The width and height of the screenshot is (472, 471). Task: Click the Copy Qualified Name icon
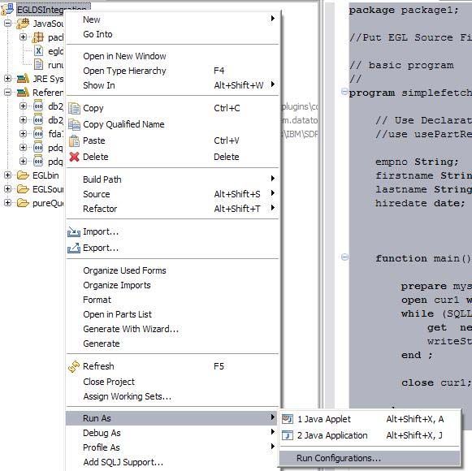click(x=74, y=124)
